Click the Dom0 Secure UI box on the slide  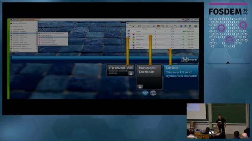point(181,77)
